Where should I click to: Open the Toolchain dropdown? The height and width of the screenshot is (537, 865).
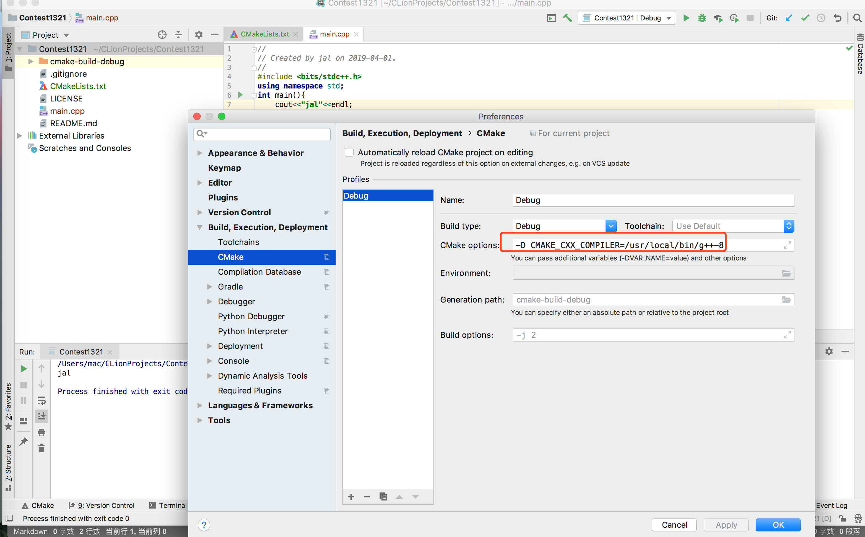point(789,226)
